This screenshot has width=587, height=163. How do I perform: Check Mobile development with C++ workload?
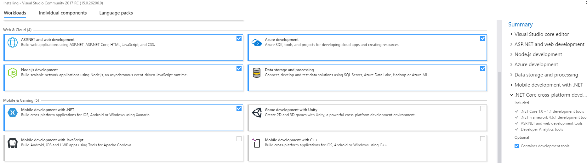[x=483, y=139]
